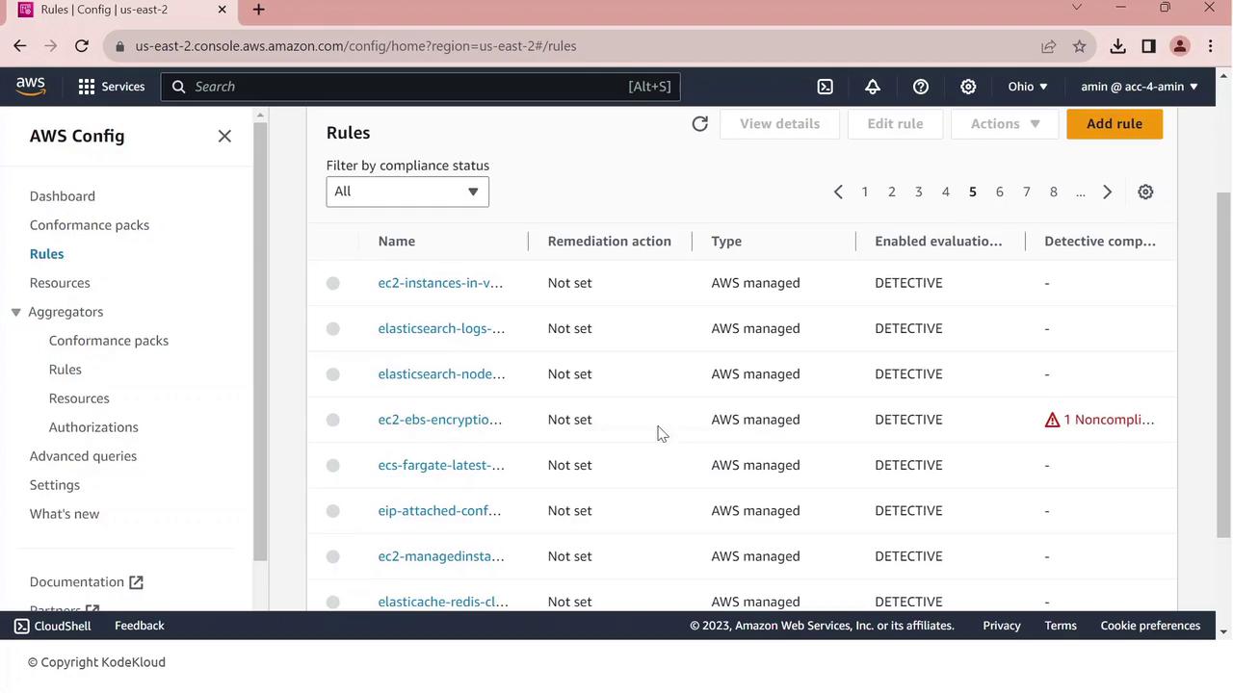This screenshot has width=1233, height=693.
Task: Select the ec2-managedinsta... rule radio button
Action: tap(333, 556)
